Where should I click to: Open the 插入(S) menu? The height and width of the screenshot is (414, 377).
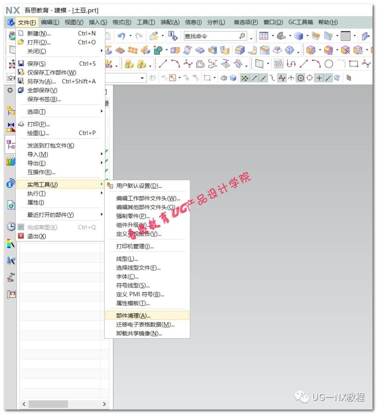(x=98, y=22)
